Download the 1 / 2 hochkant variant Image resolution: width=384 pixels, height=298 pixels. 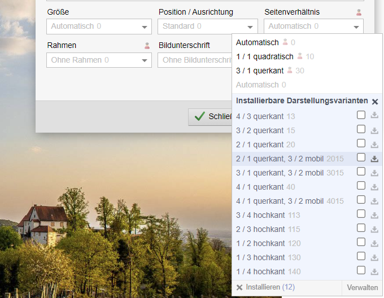tap(374, 243)
